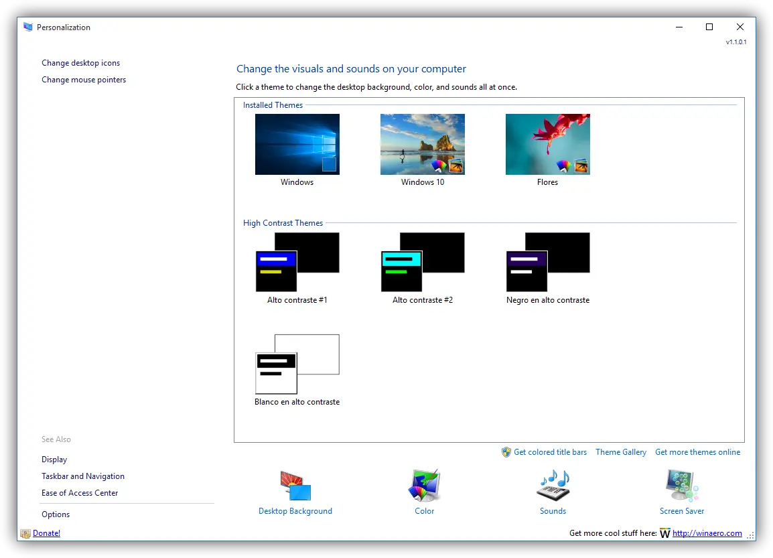Click the Desktop Background text label
This screenshot has height=558, width=773.
point(295,511)
